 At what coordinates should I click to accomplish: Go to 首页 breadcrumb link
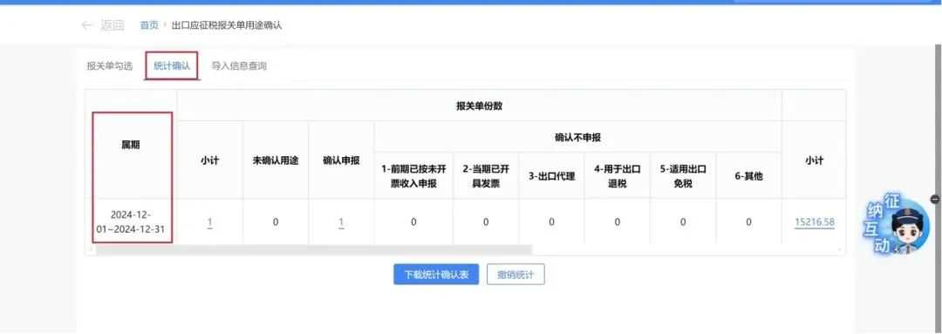point(149,25)
